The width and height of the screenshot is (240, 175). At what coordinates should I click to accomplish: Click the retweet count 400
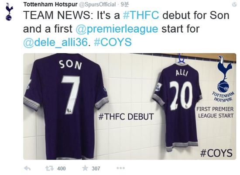coord(62,168)
